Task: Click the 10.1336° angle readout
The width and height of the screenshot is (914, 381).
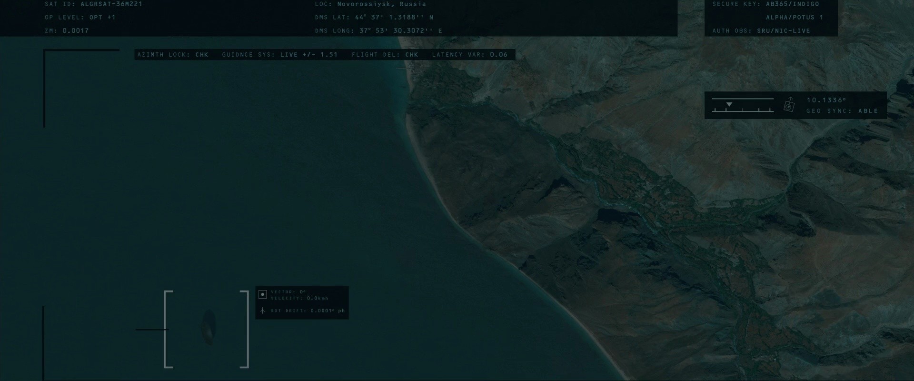Action: (826, 100)
